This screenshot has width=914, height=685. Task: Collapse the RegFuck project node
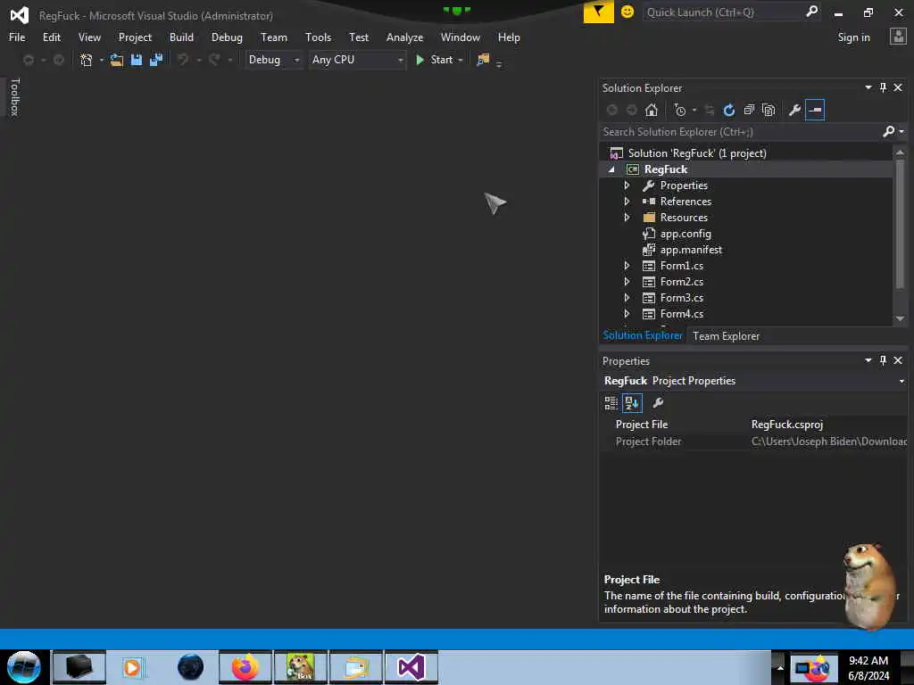point(611,169)
